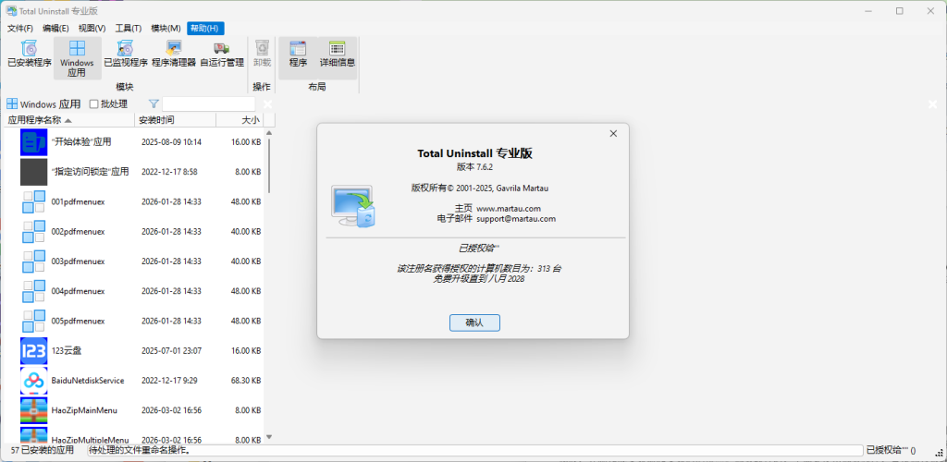Select the 004pdfmenuex row name
The image size is (947, 462).
click(79, 291)
